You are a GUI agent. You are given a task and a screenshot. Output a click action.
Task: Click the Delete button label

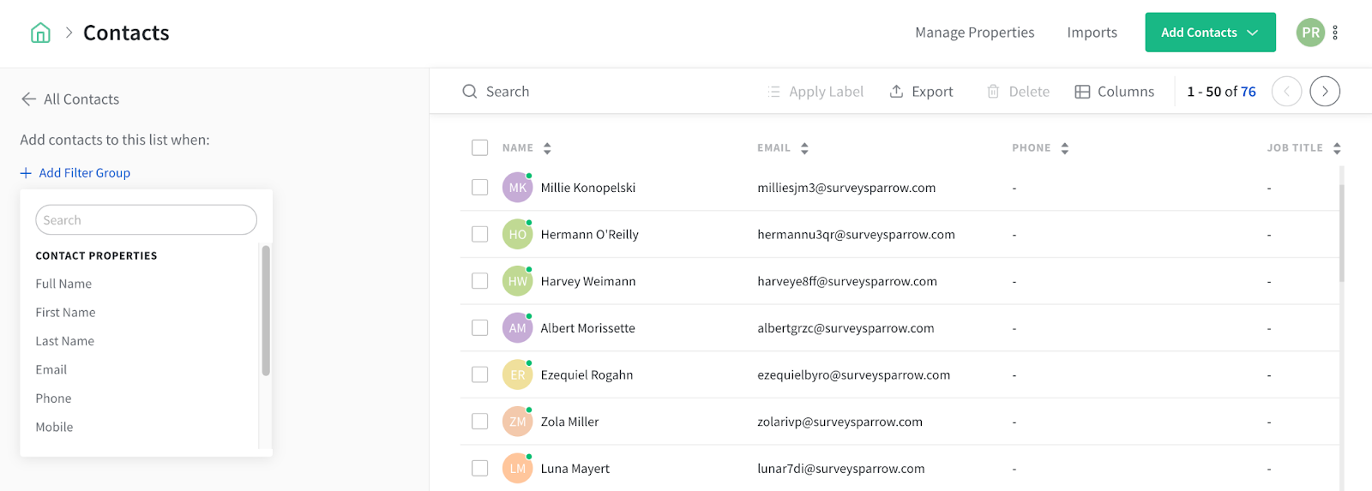tap(1029, 92)
